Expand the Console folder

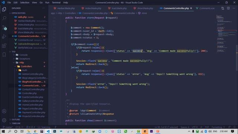pos(23,55)
